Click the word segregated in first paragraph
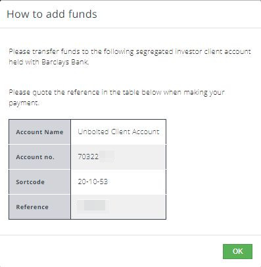The height and width of the screenshot is (267, 261). coord(154,52)
